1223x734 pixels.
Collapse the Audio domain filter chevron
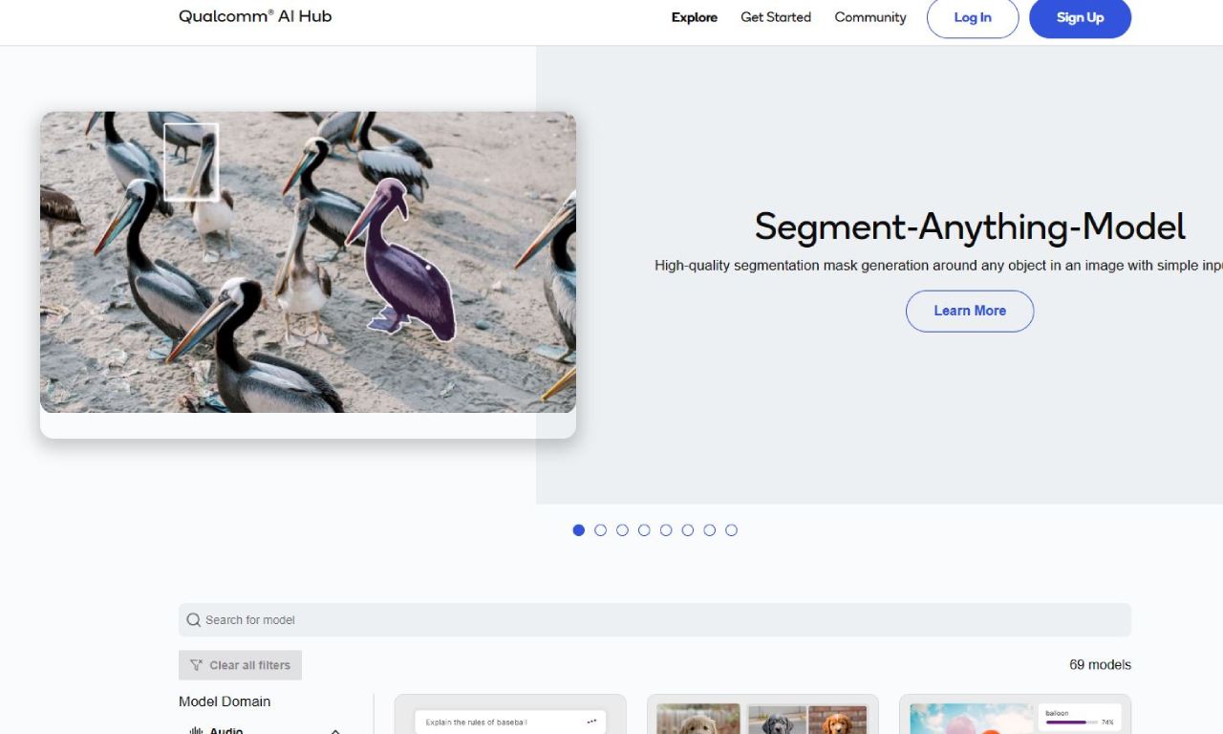coord(335,730)
